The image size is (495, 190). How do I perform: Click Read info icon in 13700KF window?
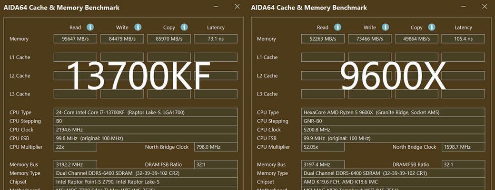point(90,28)
